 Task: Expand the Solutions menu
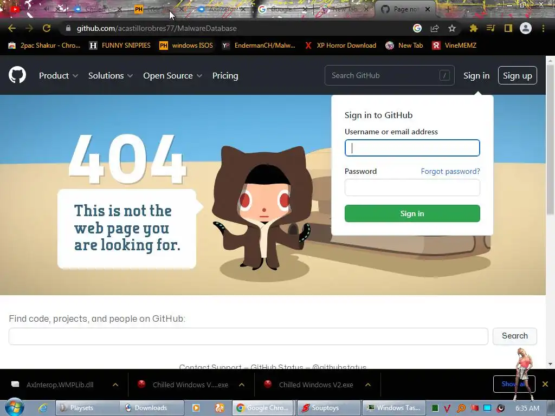pos(111,75)
